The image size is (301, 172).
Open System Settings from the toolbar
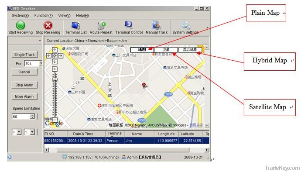(186, 25)
